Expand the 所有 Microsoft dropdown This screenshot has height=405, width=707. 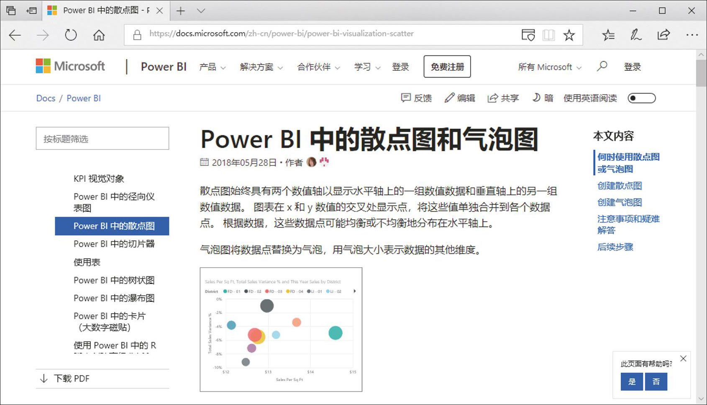click(x=550, y=67)
